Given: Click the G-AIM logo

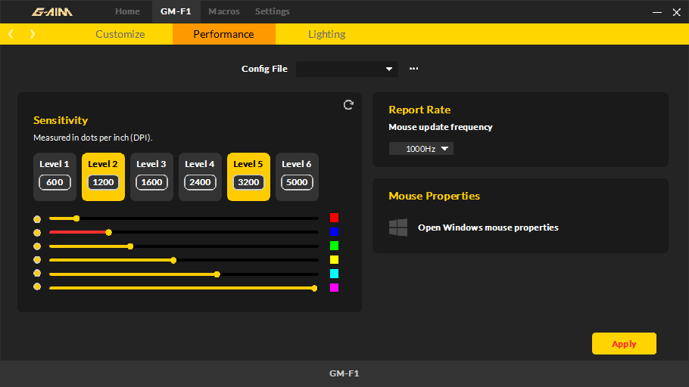Looking at the screenshot, I should (x=52, y=12).
